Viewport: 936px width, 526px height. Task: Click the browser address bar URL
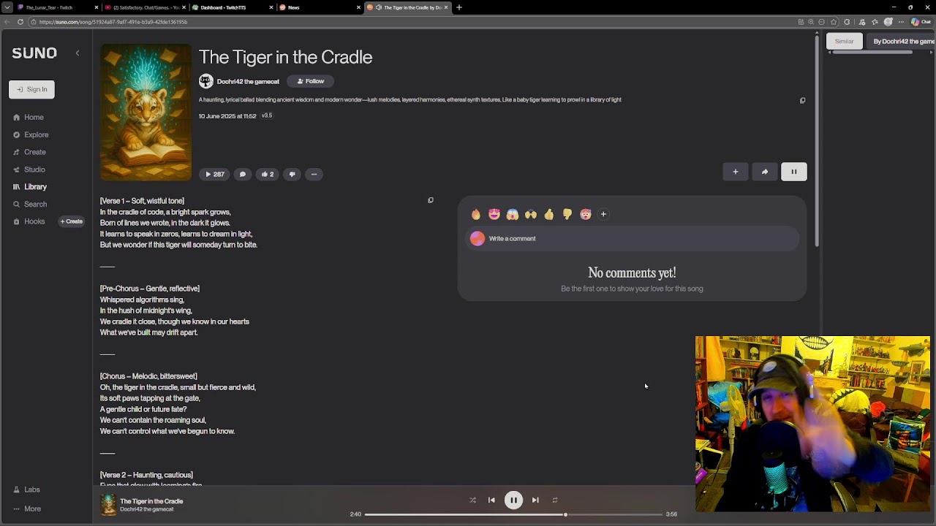tap(113, 22)
